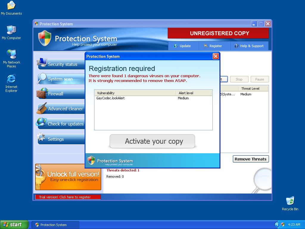Click Trial version register link
The image size is (305, 229).
click(68, 197)
